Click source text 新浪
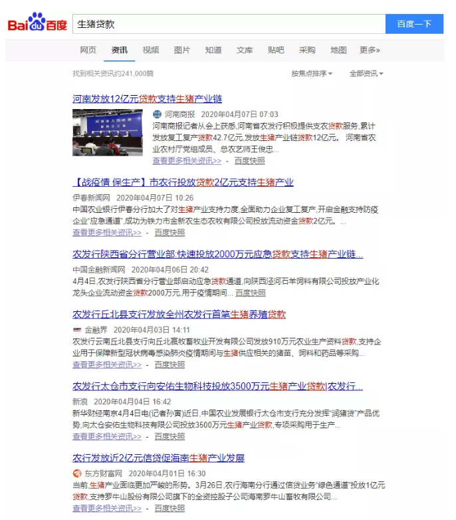 (80, 402)
